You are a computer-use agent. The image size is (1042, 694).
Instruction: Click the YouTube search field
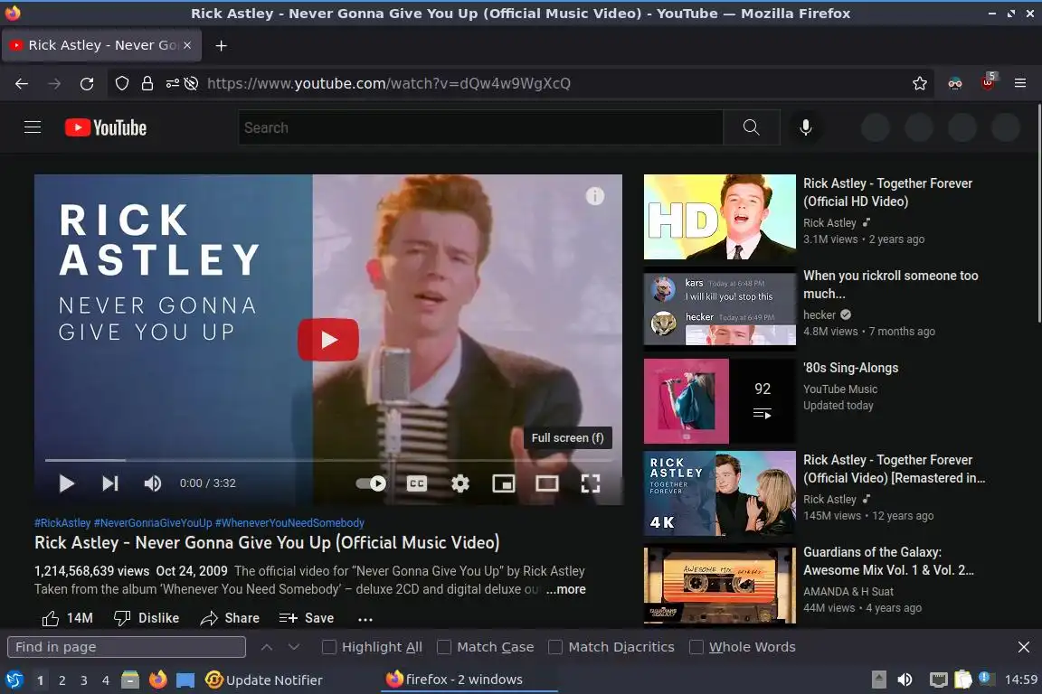coord(480,127)
